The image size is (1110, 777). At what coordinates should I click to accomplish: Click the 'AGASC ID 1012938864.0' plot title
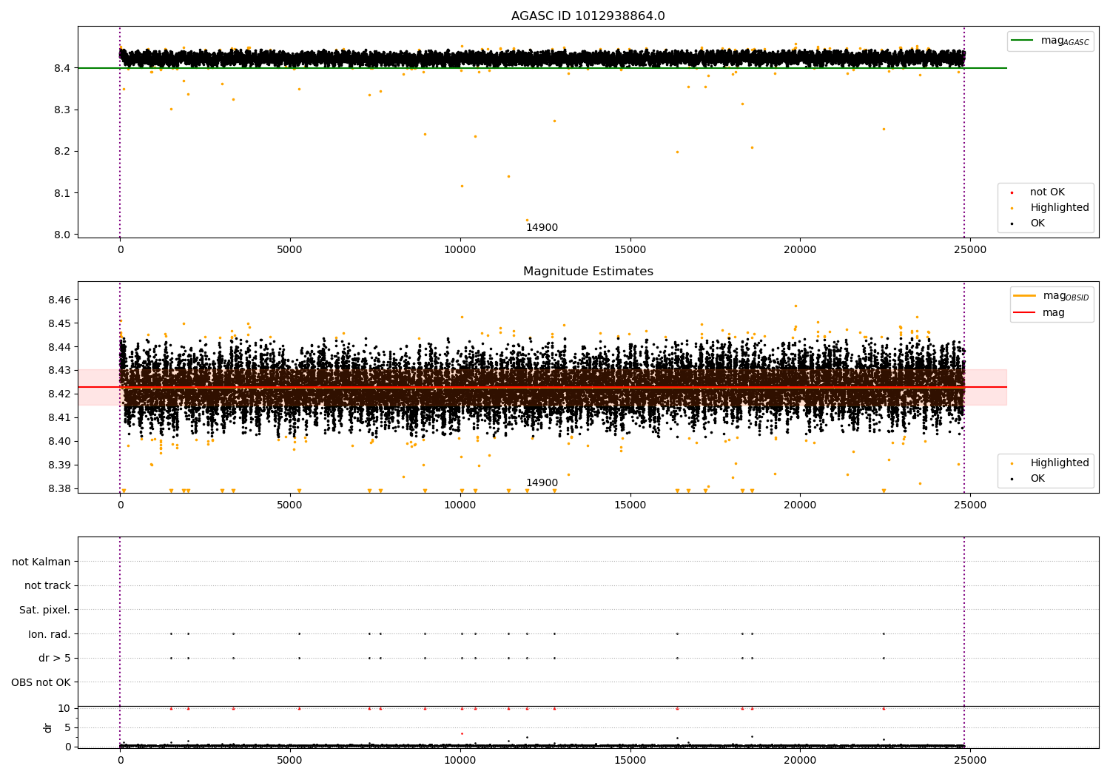pyautogui.click(x=588, y=16)
